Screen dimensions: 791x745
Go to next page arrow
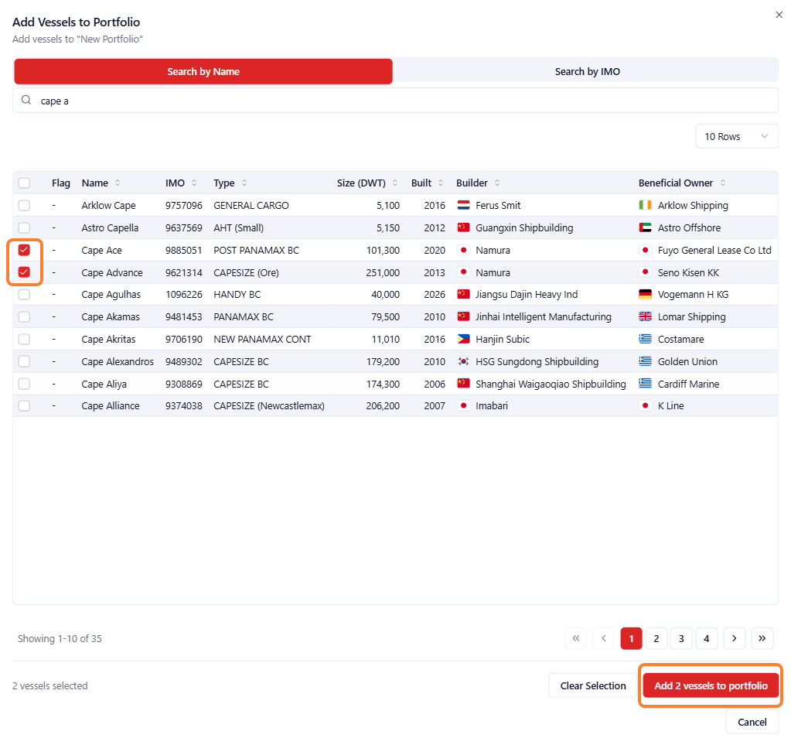pyautogui.click(x=734, y=638)
